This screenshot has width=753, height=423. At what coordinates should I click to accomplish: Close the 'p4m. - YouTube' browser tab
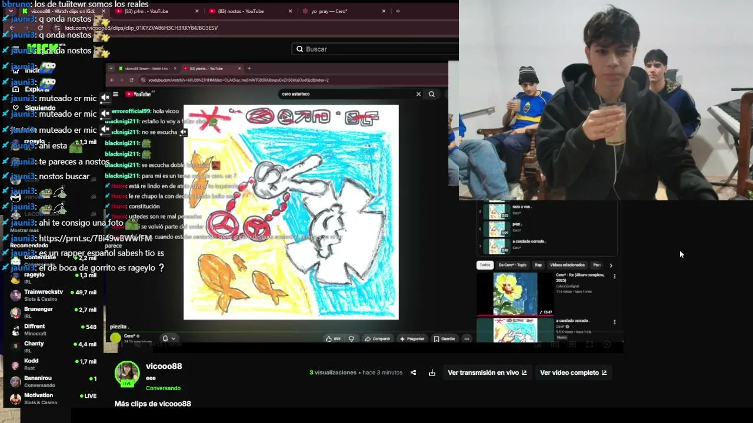196,11
